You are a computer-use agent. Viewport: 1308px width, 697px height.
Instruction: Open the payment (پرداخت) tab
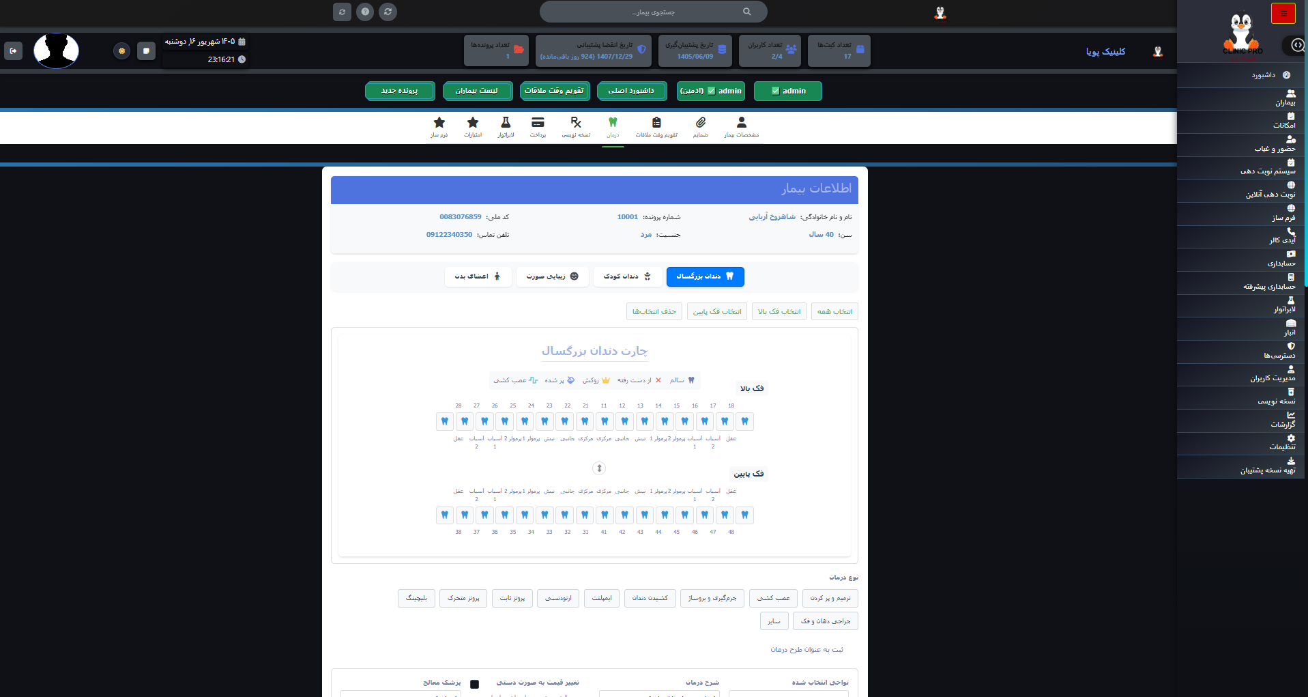[x=538, y=127]
